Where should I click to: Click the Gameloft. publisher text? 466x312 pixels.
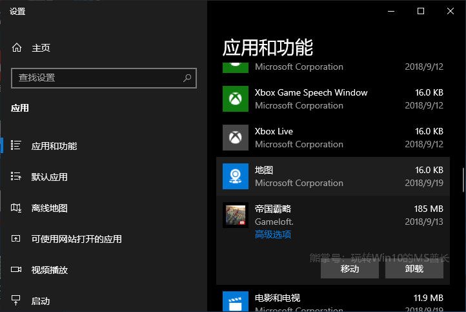(274, 222)
